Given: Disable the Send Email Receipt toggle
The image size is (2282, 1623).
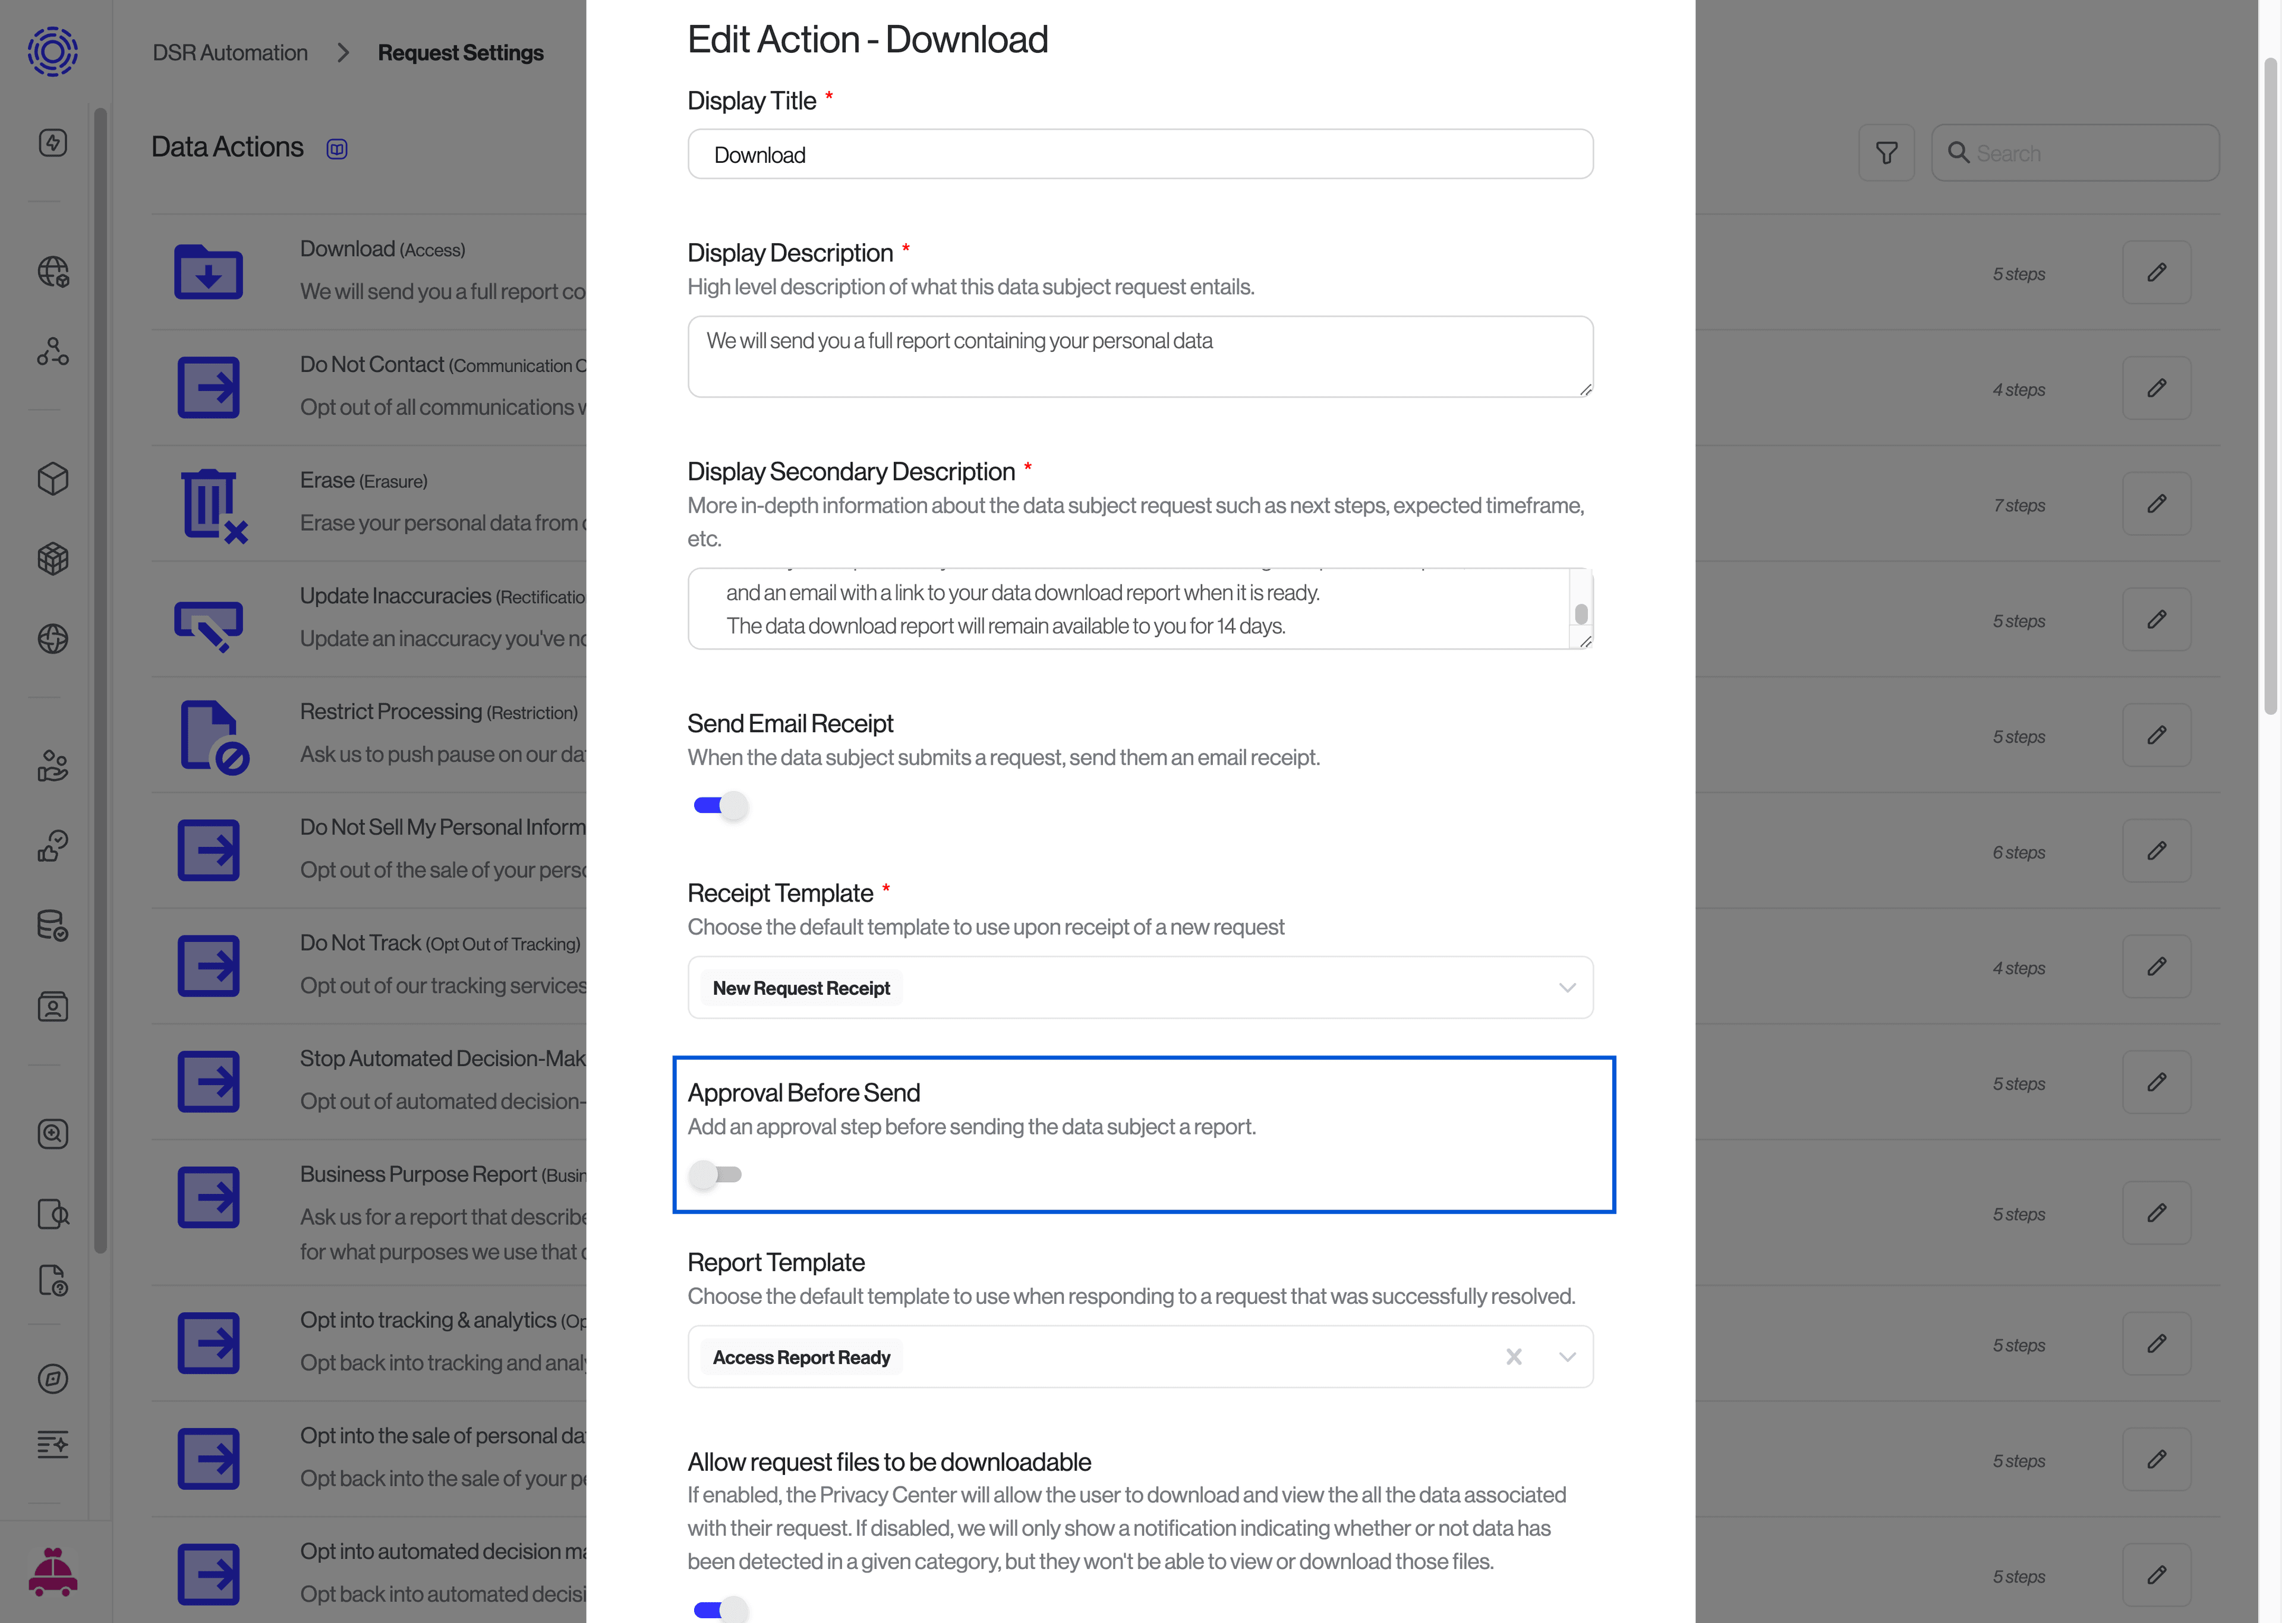Looking at the screenshot, I should coord(720,805).
